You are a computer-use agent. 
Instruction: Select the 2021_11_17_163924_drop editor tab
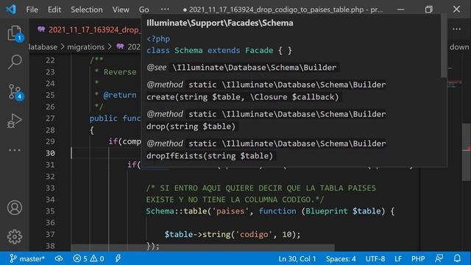88,29
